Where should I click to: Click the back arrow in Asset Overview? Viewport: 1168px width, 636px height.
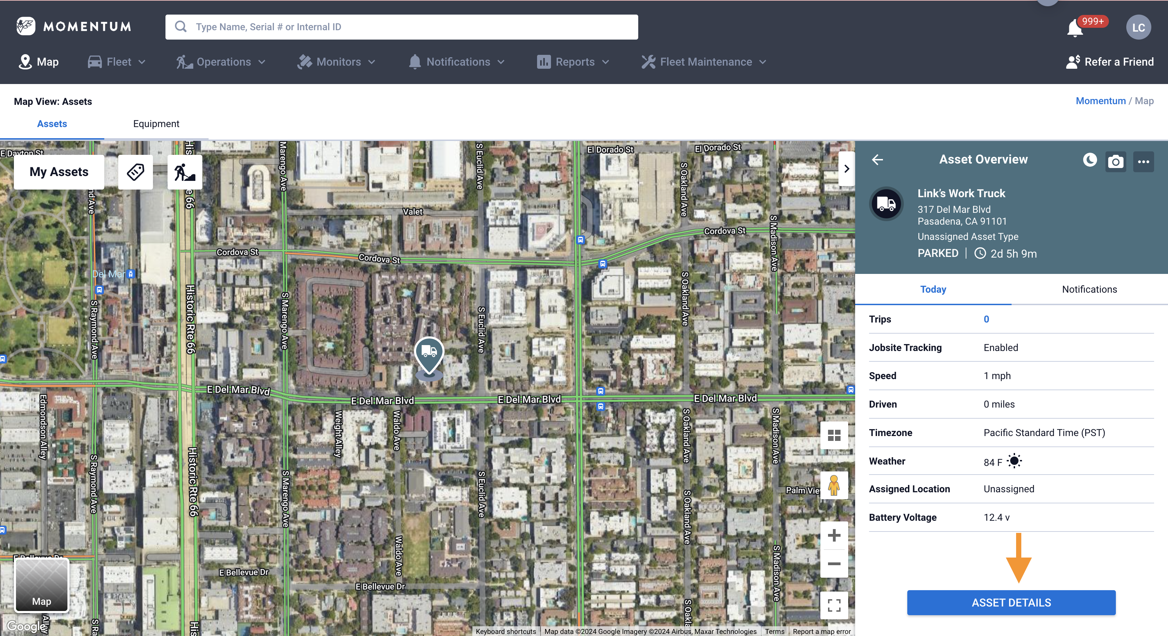tap(878, 159)
